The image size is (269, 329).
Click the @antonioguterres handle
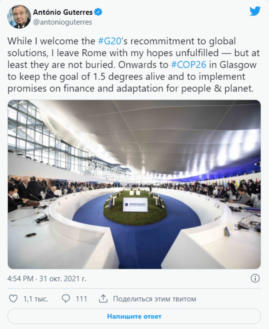click(62, 22)
